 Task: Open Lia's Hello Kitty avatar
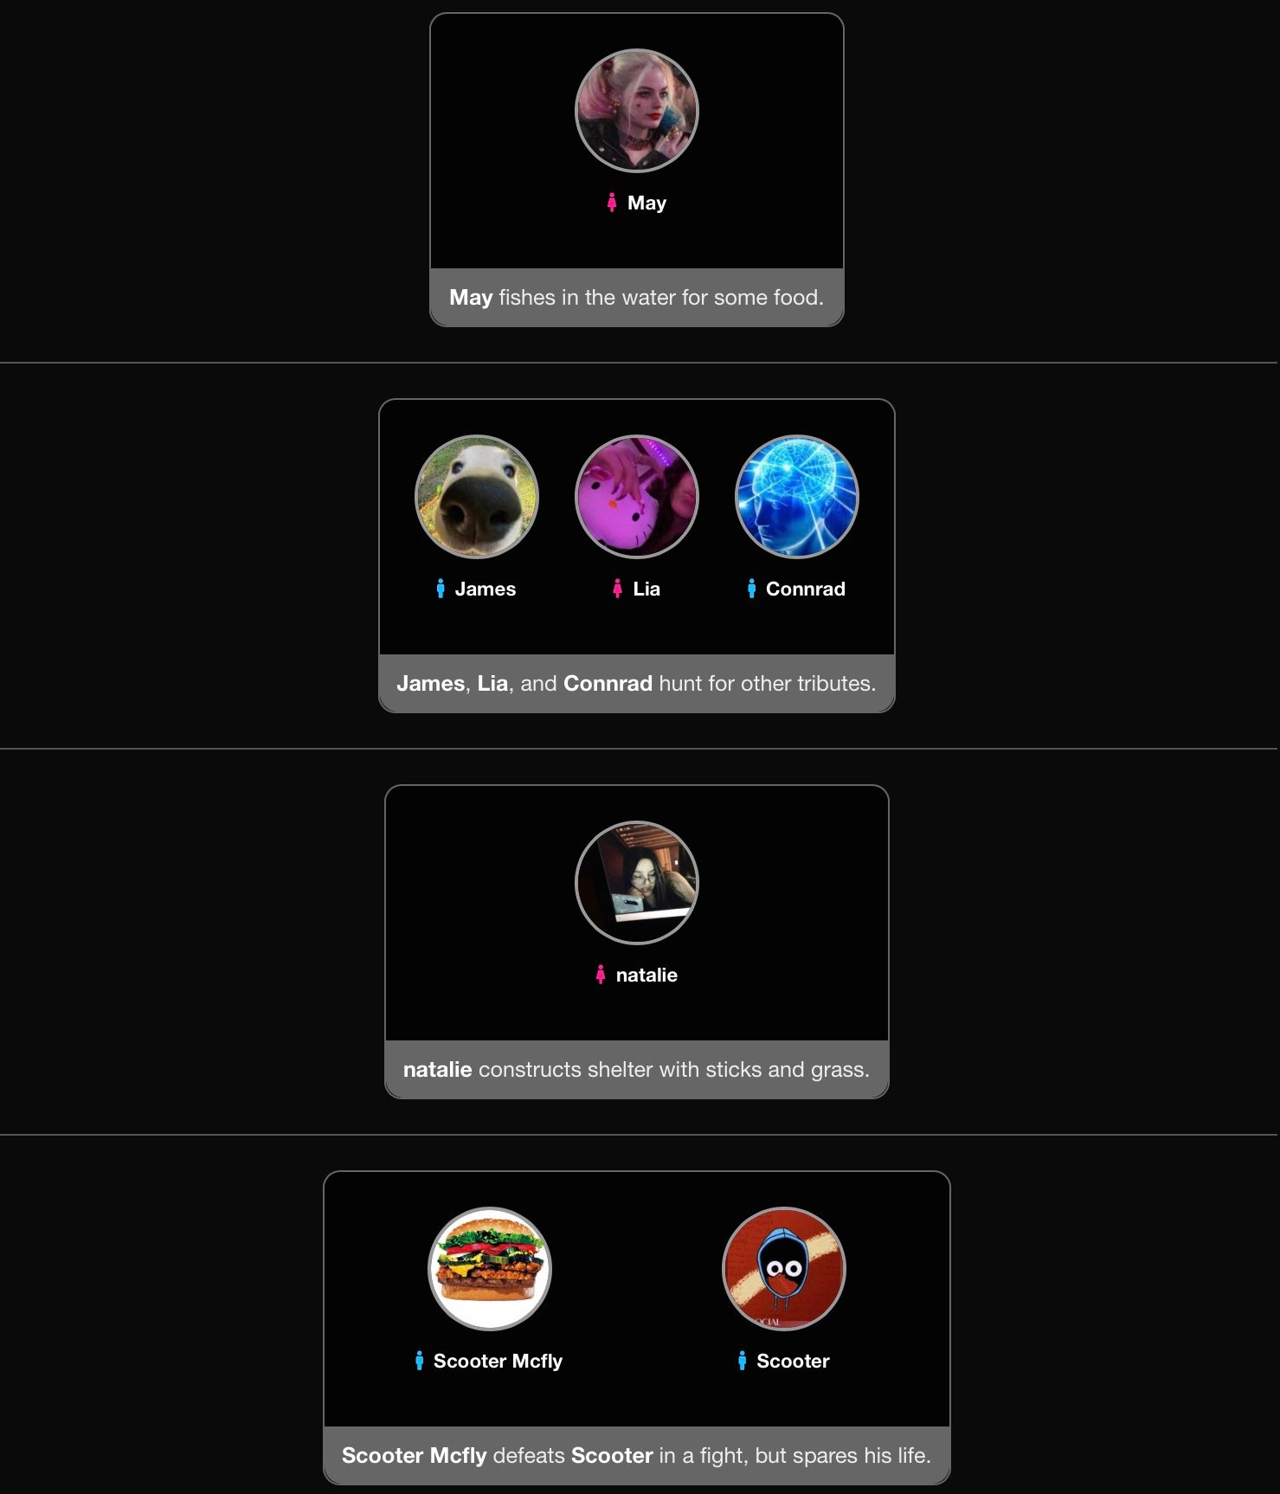pyautogui.click(x=637, y=497)
